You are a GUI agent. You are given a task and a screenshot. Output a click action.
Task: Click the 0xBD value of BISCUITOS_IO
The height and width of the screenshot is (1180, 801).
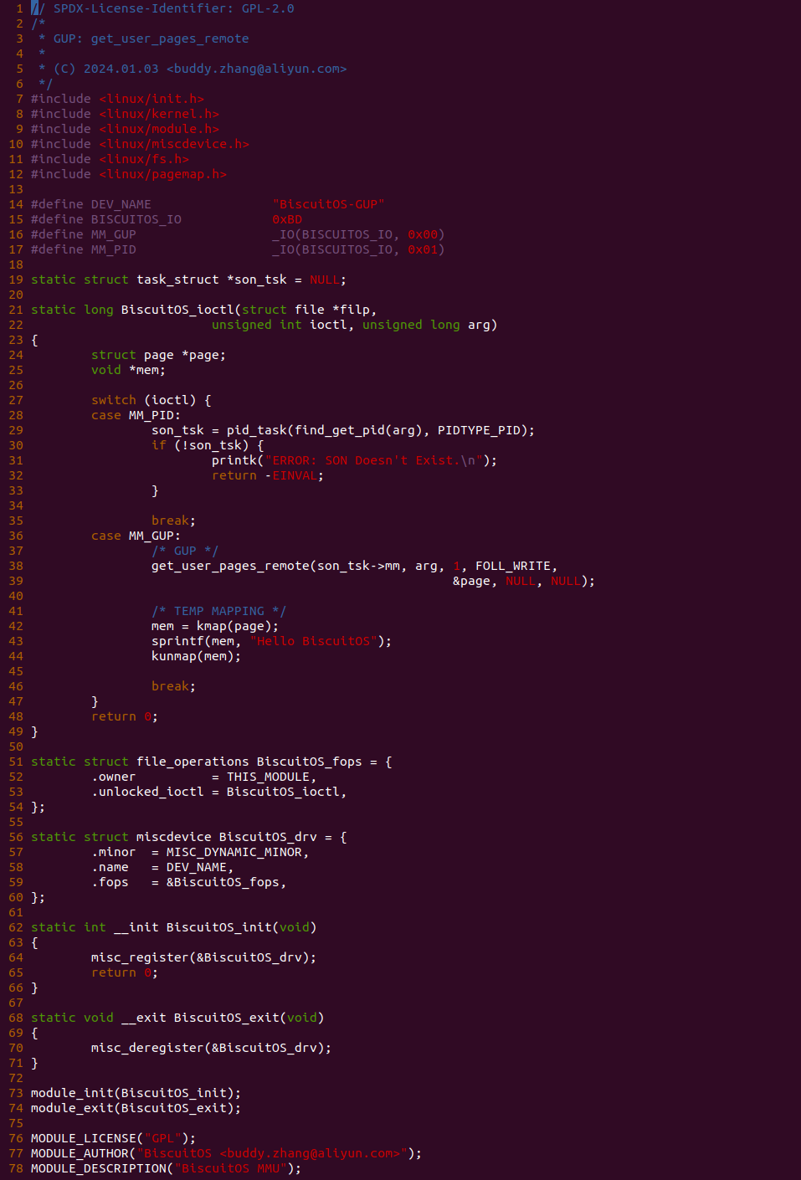(x=286, y=219)
